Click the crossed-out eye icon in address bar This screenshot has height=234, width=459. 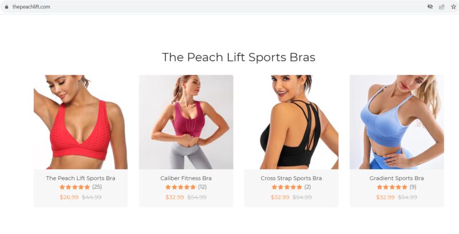click(x=430, y=7)
